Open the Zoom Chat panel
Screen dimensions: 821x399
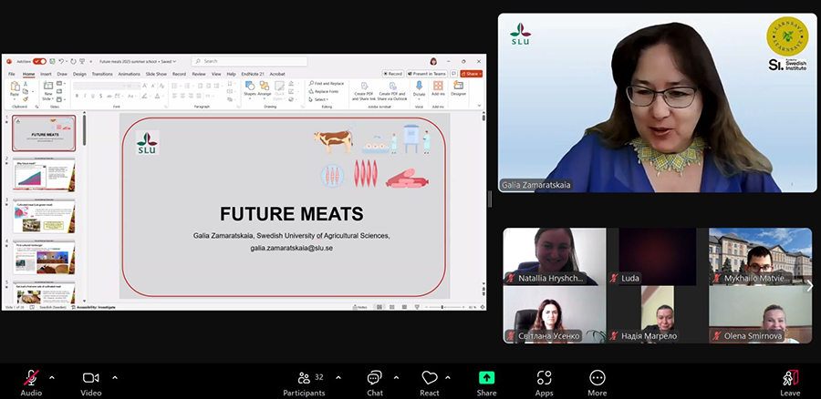374,383
